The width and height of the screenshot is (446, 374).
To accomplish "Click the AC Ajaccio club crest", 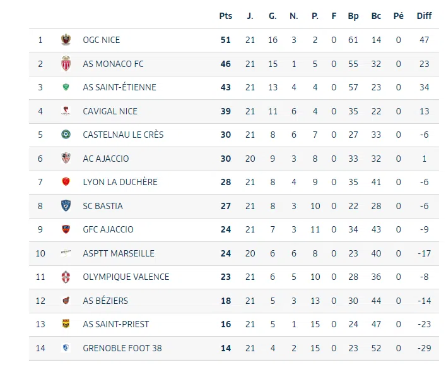I will (65, 159).
